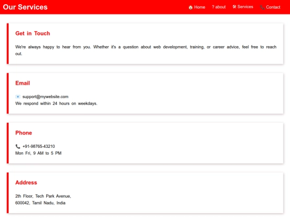
Task: Click the telephone icon beside Contact
Action: click(x=262, y=8)
